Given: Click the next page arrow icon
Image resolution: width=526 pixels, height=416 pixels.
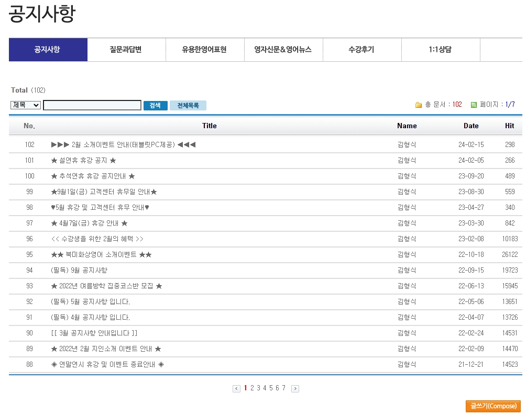Looking at the screenshot, I should [295, 388].
